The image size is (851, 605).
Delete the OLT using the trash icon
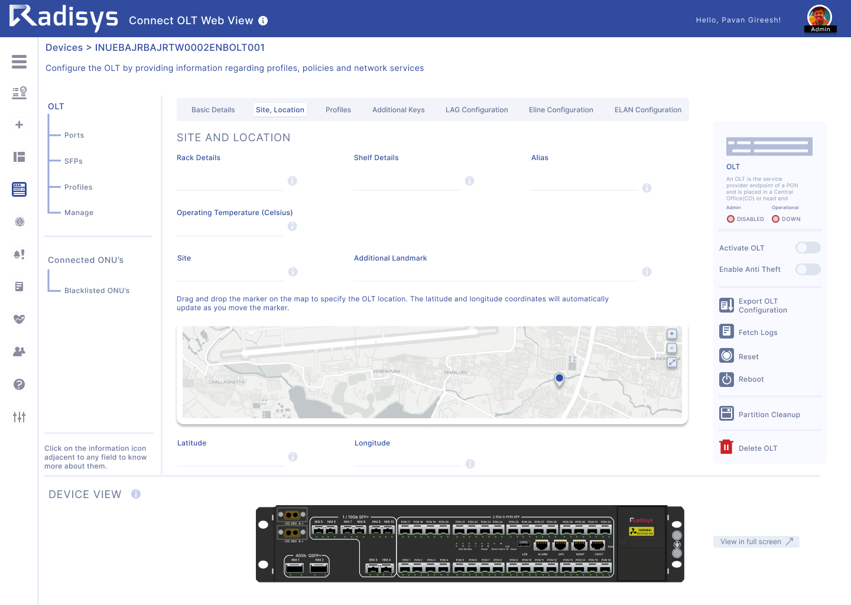726,447
